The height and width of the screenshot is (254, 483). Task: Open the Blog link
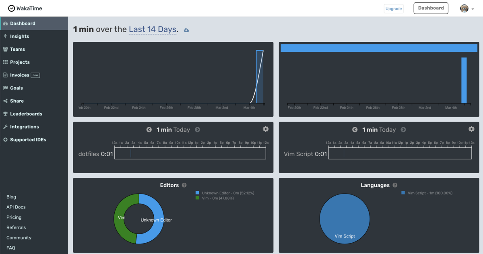[11, 197]
